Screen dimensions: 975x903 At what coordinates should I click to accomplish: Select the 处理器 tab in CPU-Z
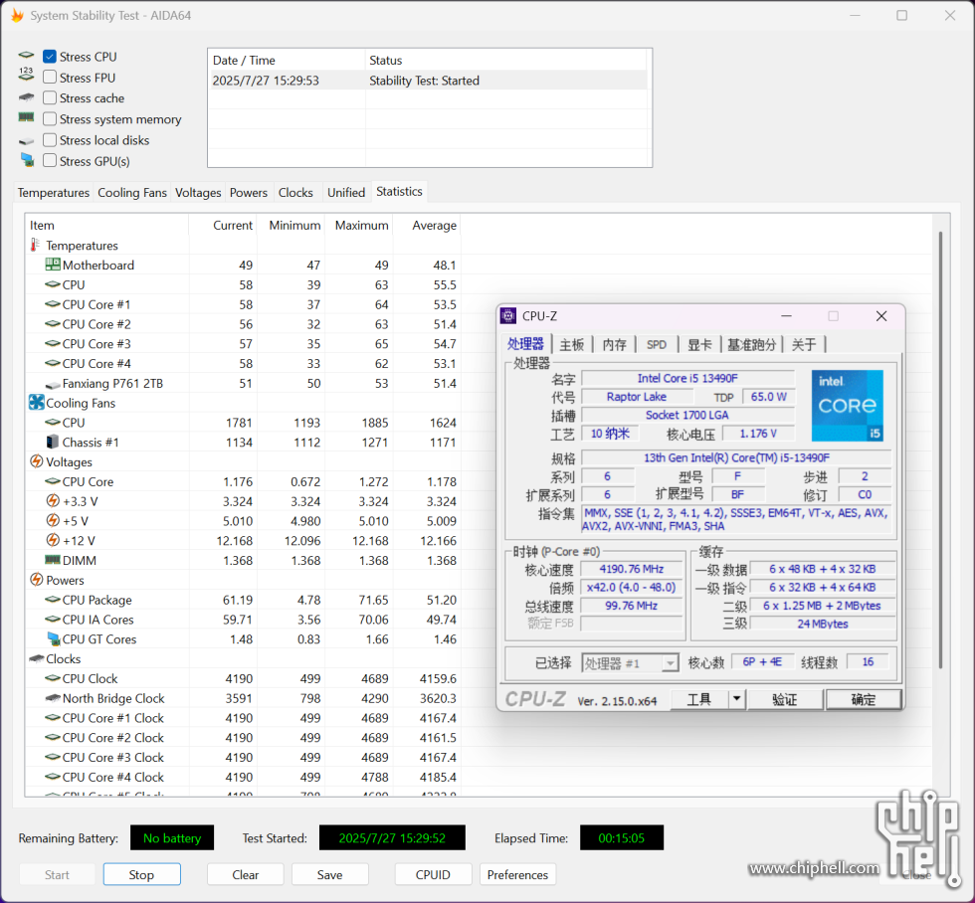tap(525, 344)
